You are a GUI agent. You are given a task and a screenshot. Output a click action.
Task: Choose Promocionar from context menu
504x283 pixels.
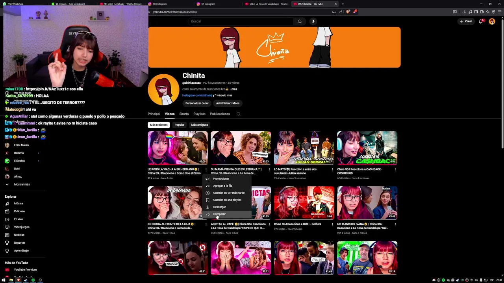point(227,179)
